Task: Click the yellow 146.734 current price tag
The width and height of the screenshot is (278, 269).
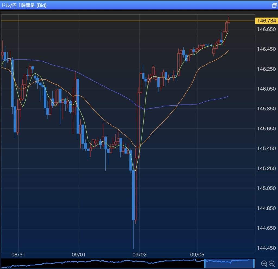Action: click(x=266, y=21)
